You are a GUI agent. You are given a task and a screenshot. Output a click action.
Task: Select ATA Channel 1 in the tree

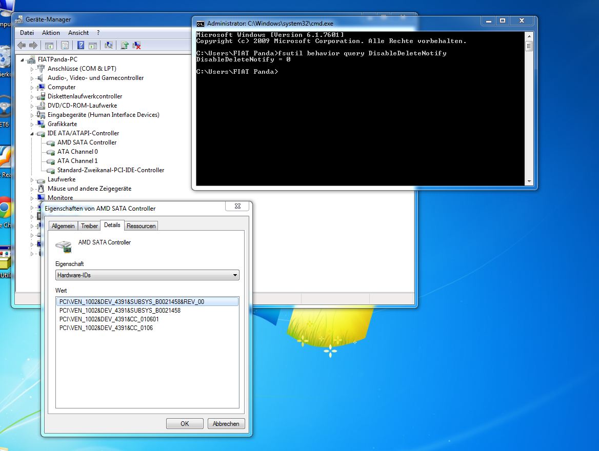[77, 161]
